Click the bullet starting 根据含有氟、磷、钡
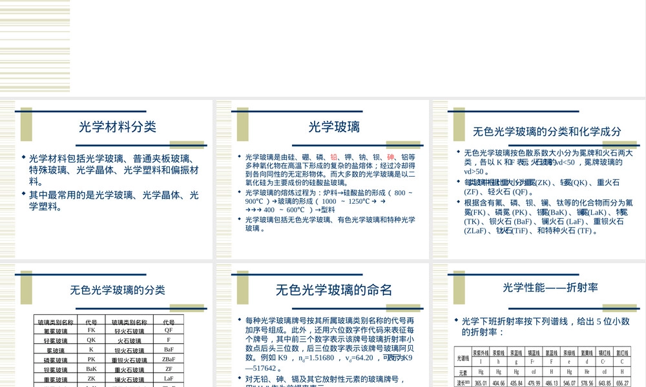This screenshot has width=646, height=387. (548, 216)
